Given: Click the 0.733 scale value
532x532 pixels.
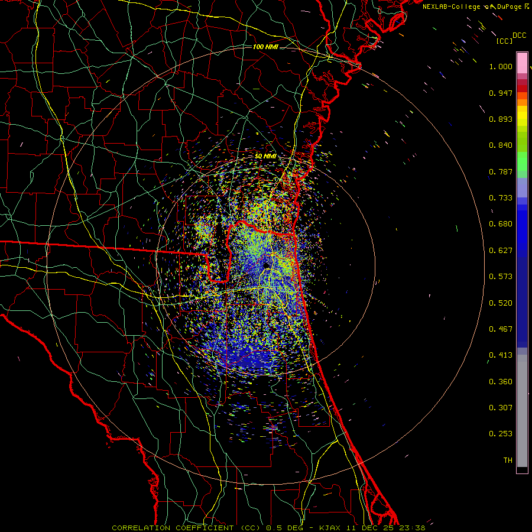Looking at the screenshot, I should [x=501, y=198].
